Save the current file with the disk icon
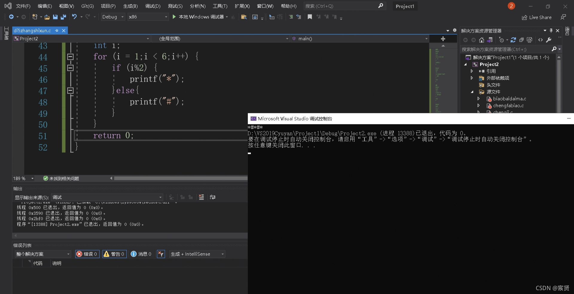Viewport: 574px width, 294px height. tap(55, 17)
